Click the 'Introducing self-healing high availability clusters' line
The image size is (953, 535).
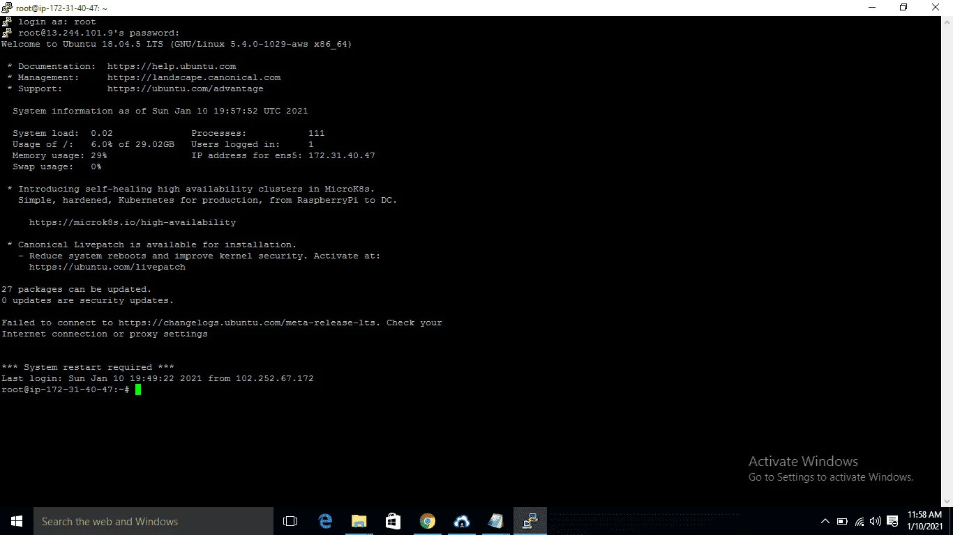tap(191, 189)
